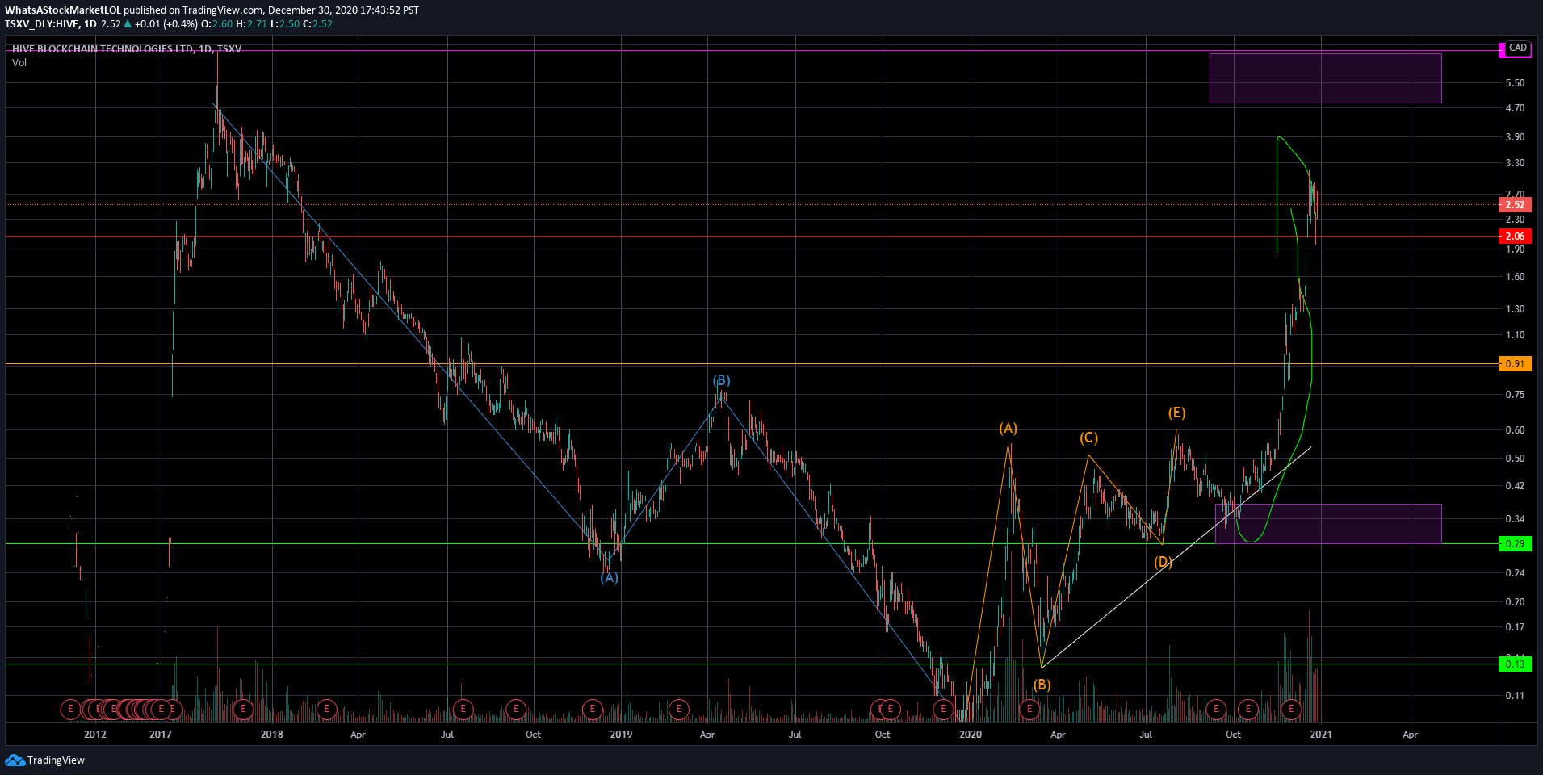Open earnings marker just before 2020
This screenshot has height=775, width=1543.
[943, 710]
